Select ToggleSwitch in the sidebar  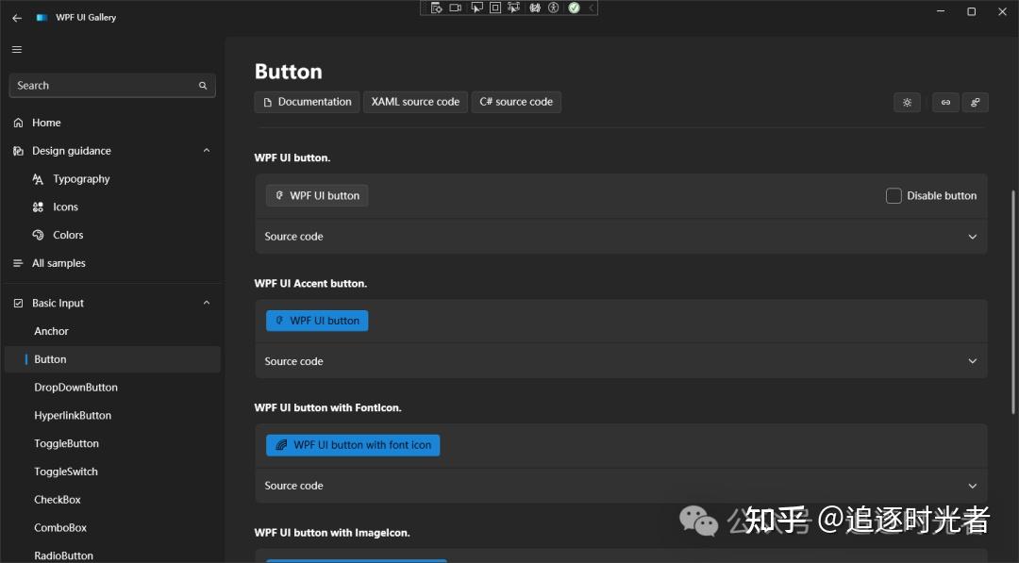[65, 471]
